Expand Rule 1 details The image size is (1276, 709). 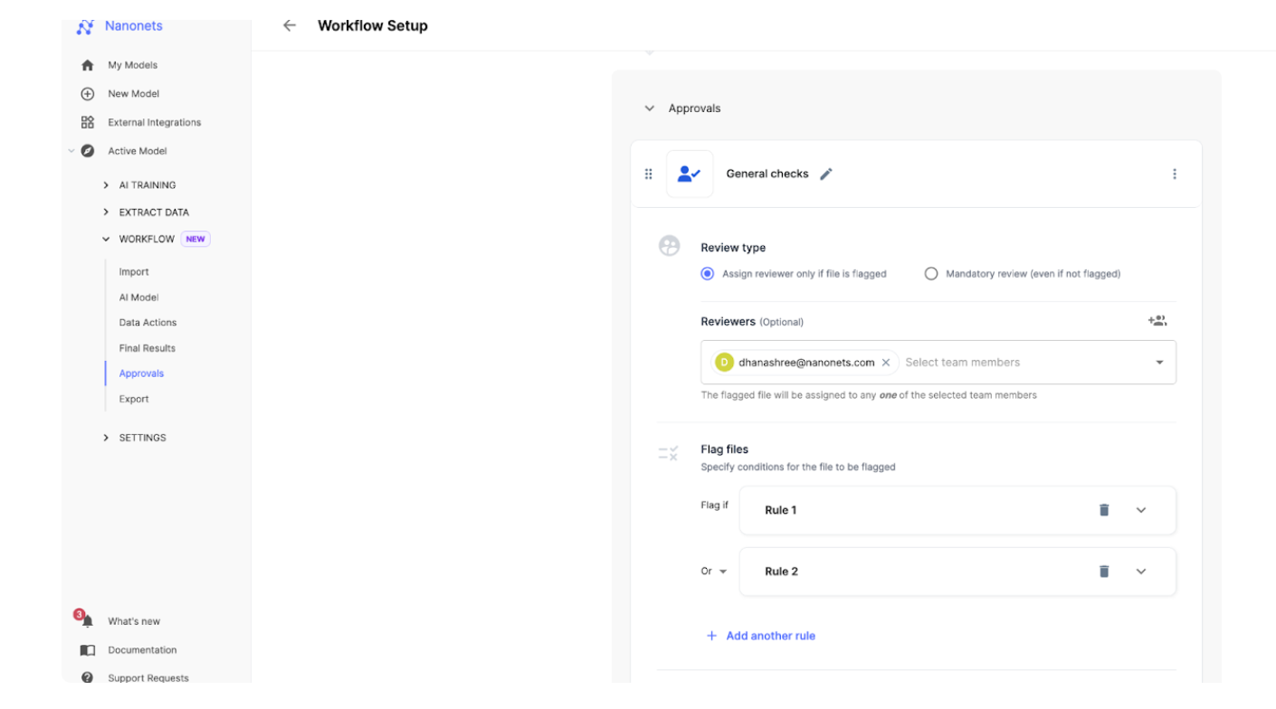click(1140, 510)
